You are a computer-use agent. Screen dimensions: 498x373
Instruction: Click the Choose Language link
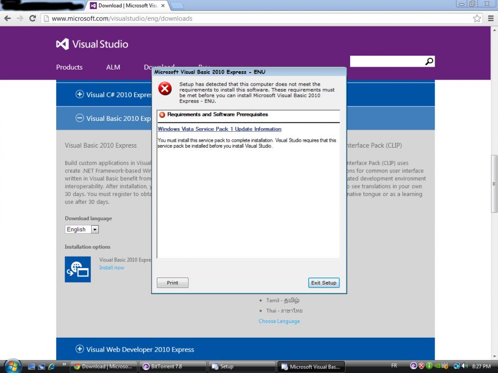279,321
